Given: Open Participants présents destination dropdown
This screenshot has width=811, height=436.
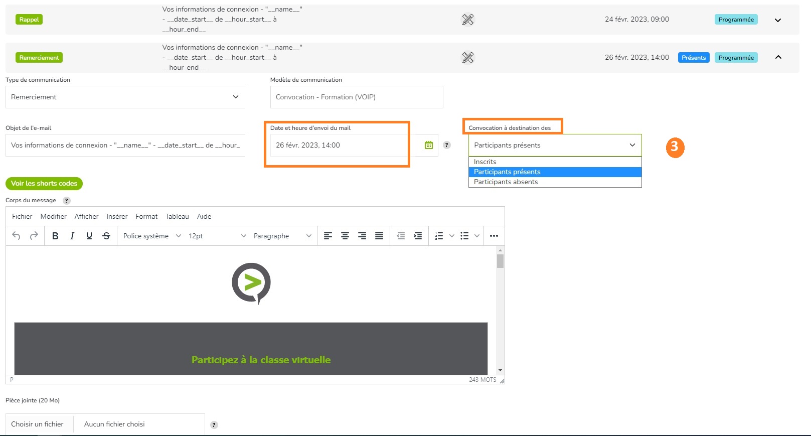Looking at the screenshot, I should point(555,145).
